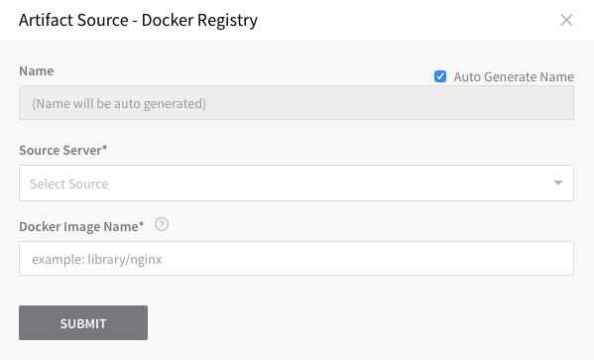Click the "Docker Image Name*" field label
Screen dimensions: 594x360
point(81,226)
